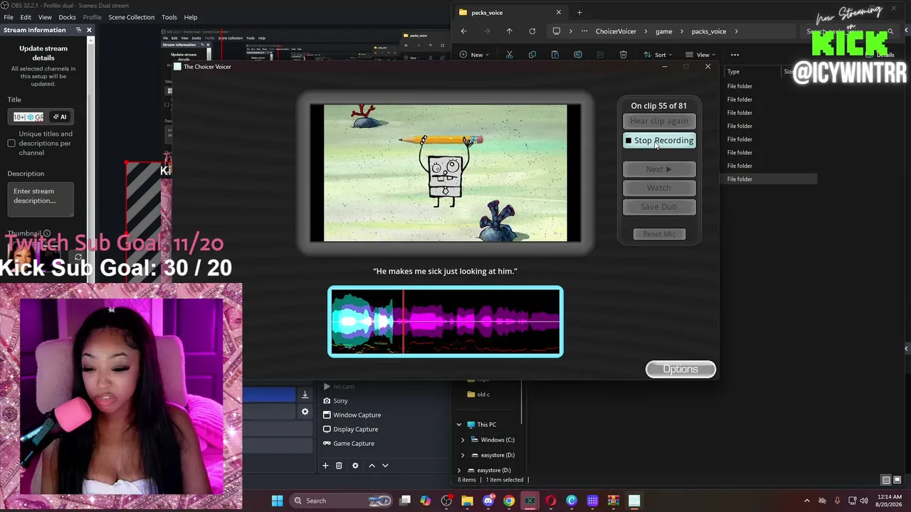Open the Sort dropdown
Screen dimensions: 911x512
pos(658,55)
